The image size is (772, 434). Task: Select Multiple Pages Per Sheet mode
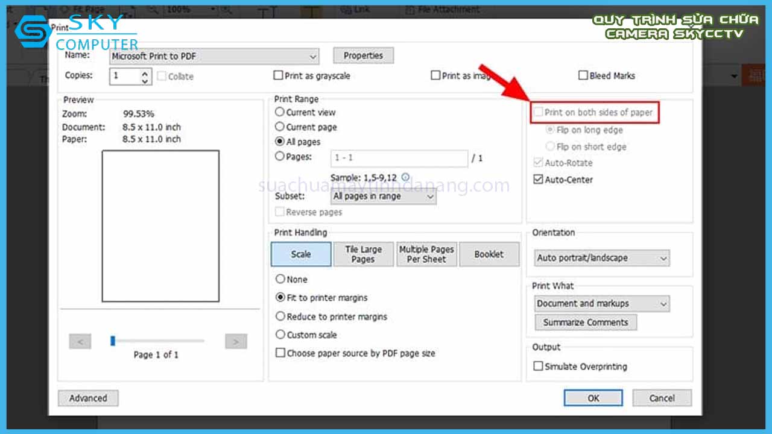tap(426, 254)
